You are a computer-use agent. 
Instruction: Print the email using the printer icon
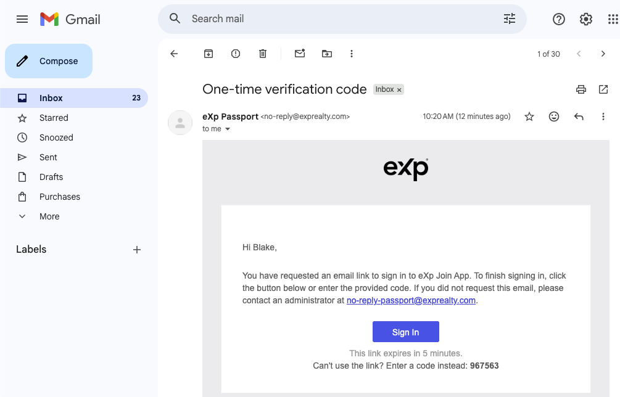pyautogui.click(x=581, y=89)
